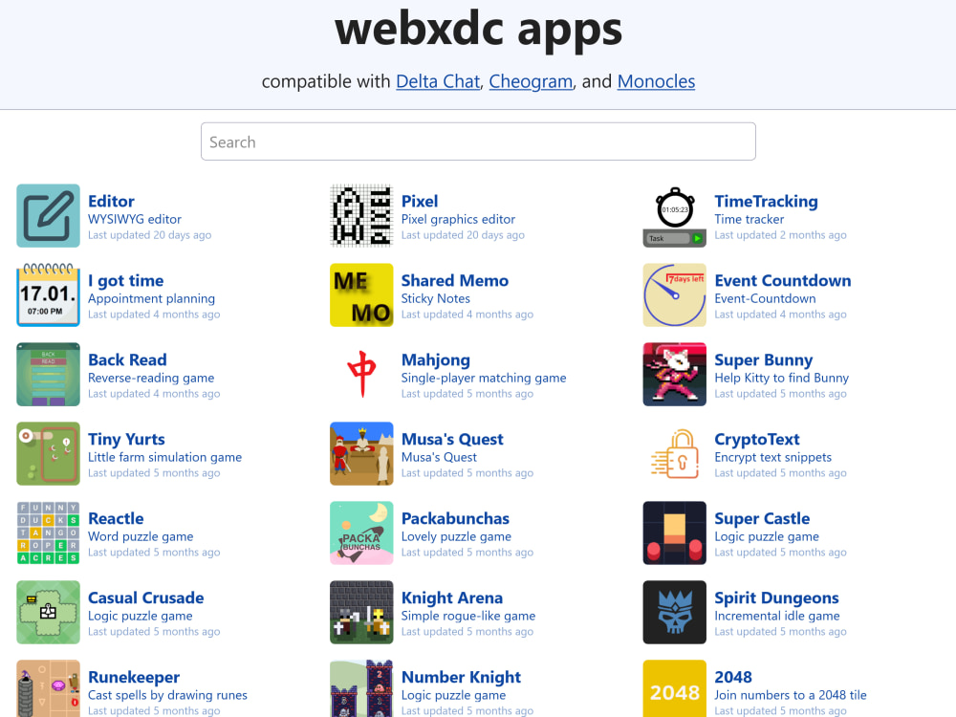Open the Super Castle icon
This screenshot has height=717, width=956.
tap(674, 532)
